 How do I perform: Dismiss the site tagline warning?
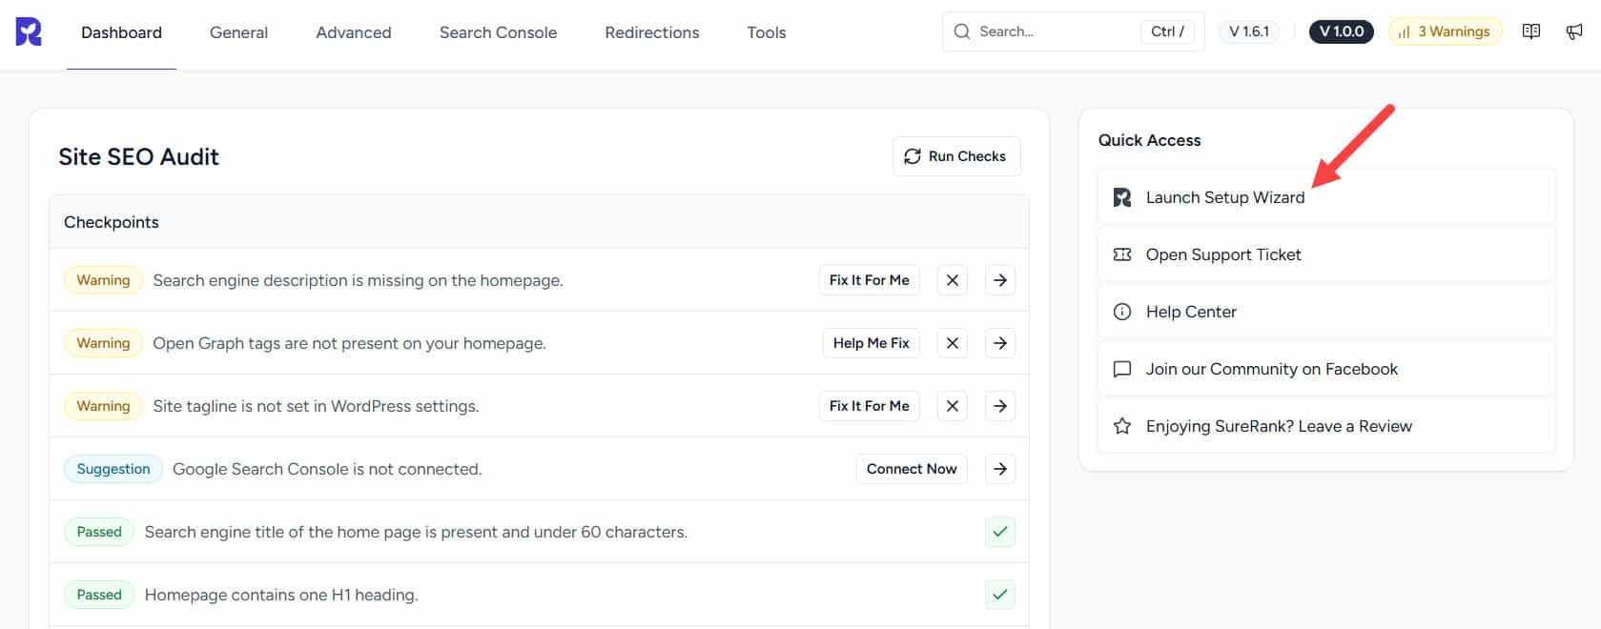point(952,406)
